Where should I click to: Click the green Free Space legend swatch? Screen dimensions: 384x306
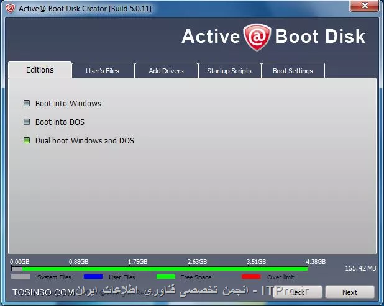pyautogui.click(x=166, y=277)
